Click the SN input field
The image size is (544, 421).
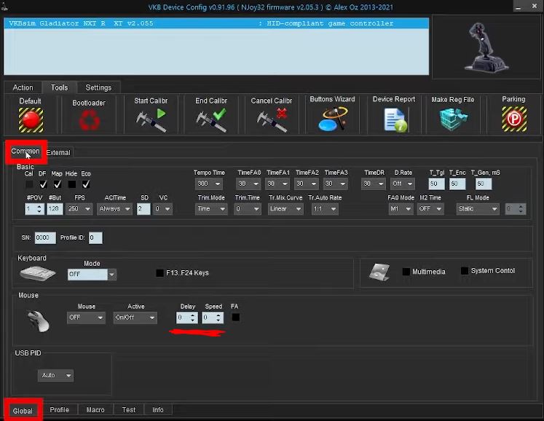click(45, 237)
